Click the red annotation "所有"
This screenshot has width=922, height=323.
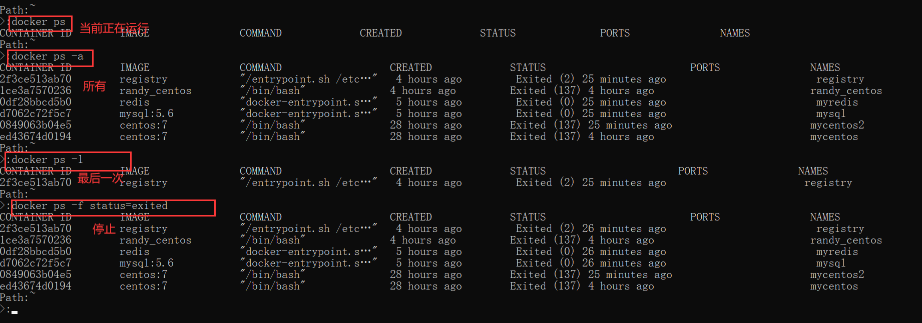coord(94,86)
